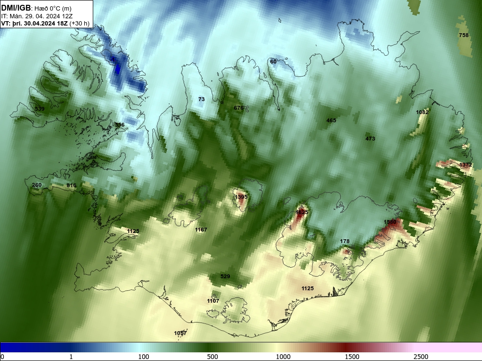Click the 1395 value on the glacier

(241, 197)
